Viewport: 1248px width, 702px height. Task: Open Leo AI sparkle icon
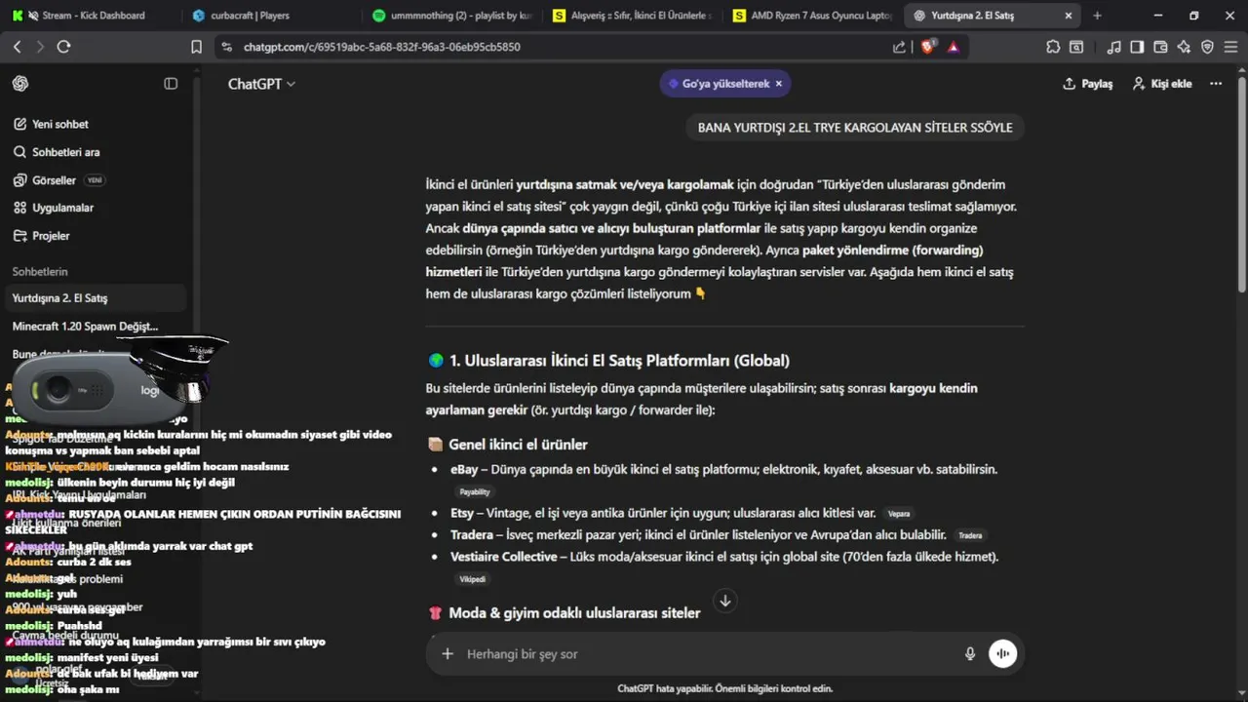[x=1184, y=47]
